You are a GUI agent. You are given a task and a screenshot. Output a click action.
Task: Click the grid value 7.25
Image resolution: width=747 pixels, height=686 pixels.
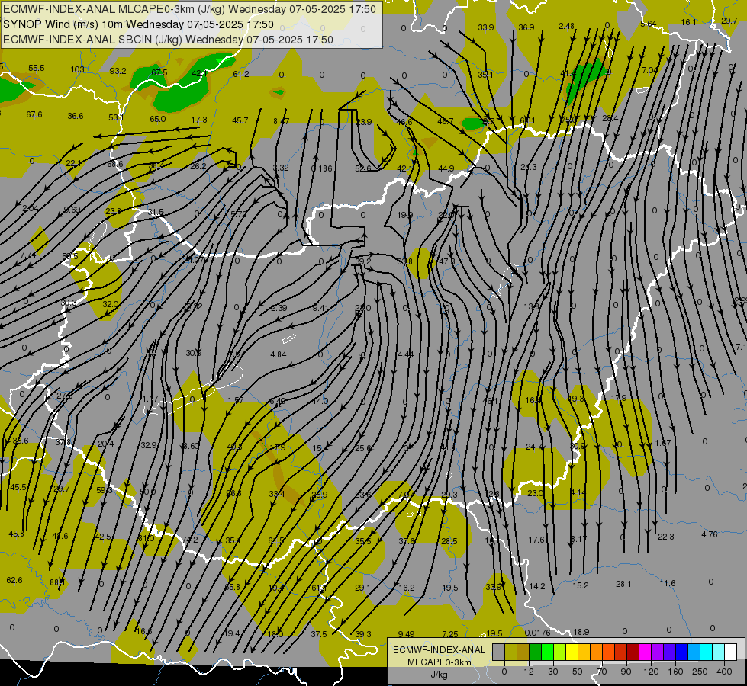click(x=449, y=634)
